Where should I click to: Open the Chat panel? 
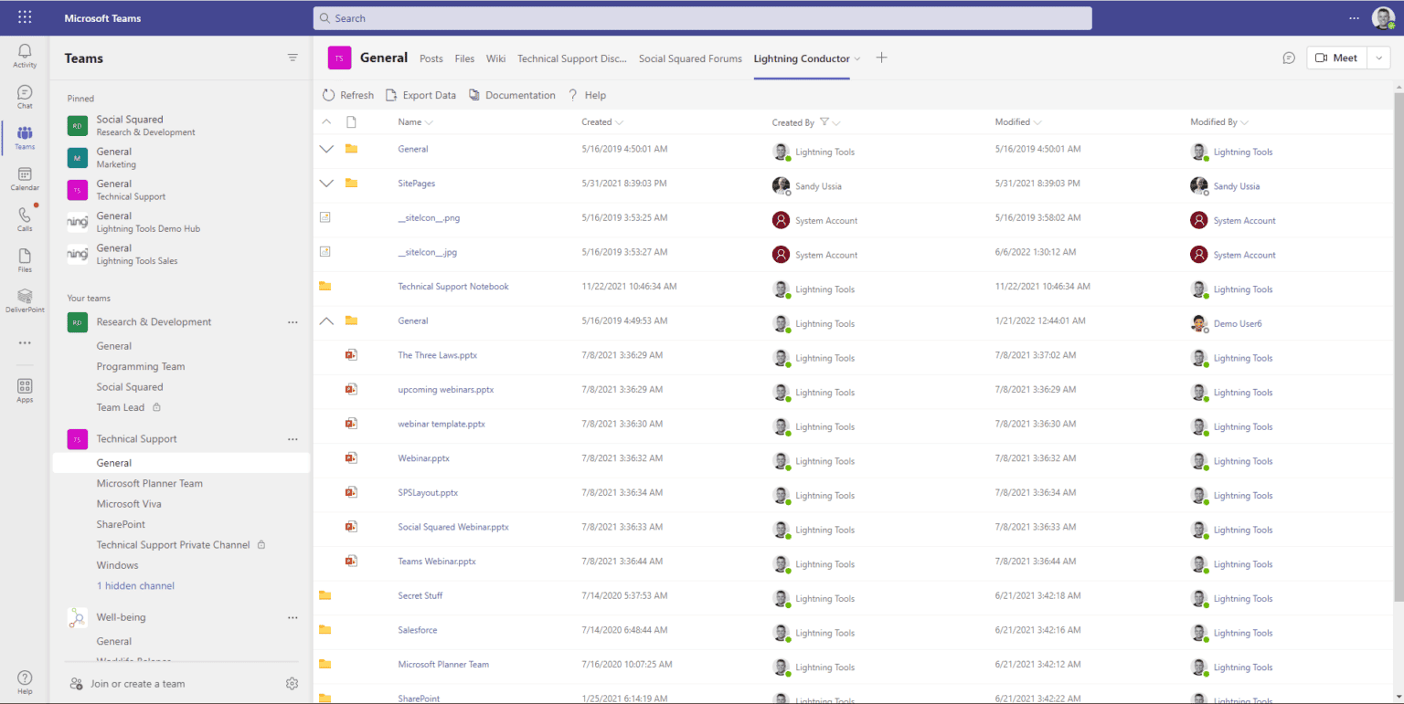pyautogui.click(x=24, y=94)
